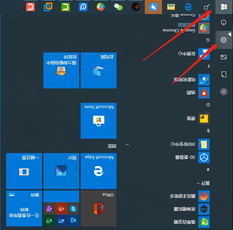Collapse the 浏览 tile group chevron
The image size is (233, 230).
pyautogui.click(x=127, y=144)
